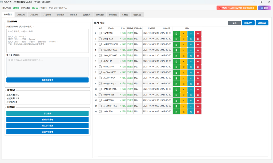Image resolution: width=273 pixels, height=163 pixels.
Task: Click the red delete button for xuliho250
Action: [198, 112]
